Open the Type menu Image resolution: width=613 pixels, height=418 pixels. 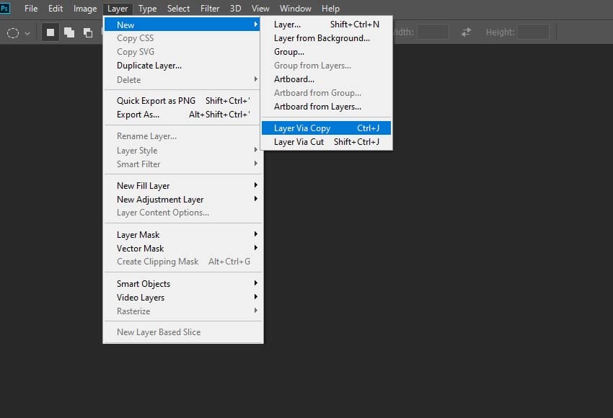click(147, 8)
